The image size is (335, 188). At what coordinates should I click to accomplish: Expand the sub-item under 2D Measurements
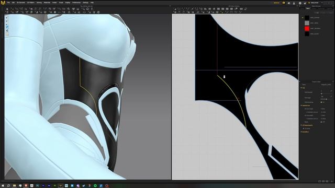[x=304, y=128]
